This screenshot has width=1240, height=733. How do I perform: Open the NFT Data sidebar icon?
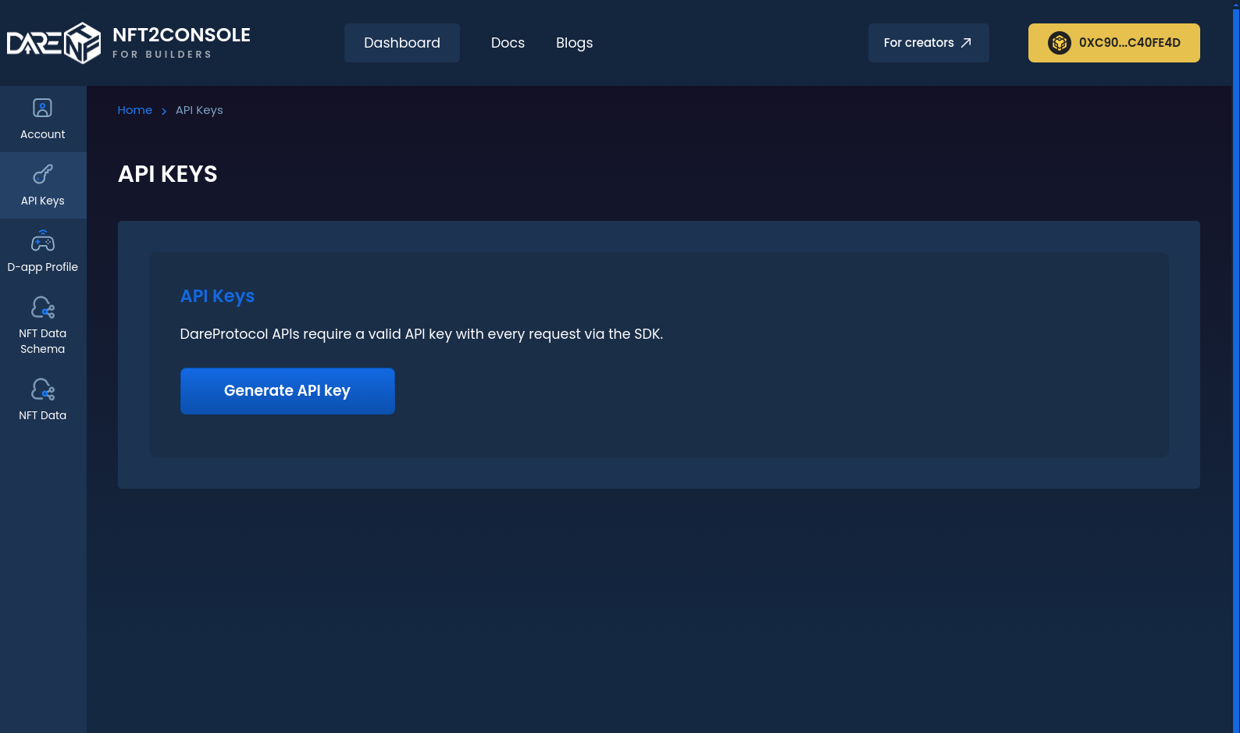43,389
